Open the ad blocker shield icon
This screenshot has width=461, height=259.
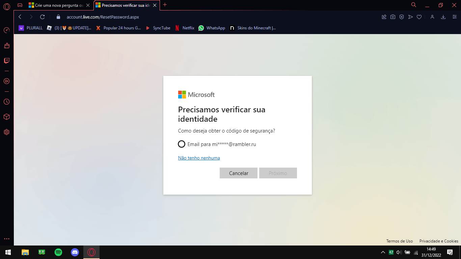point(402,17)
